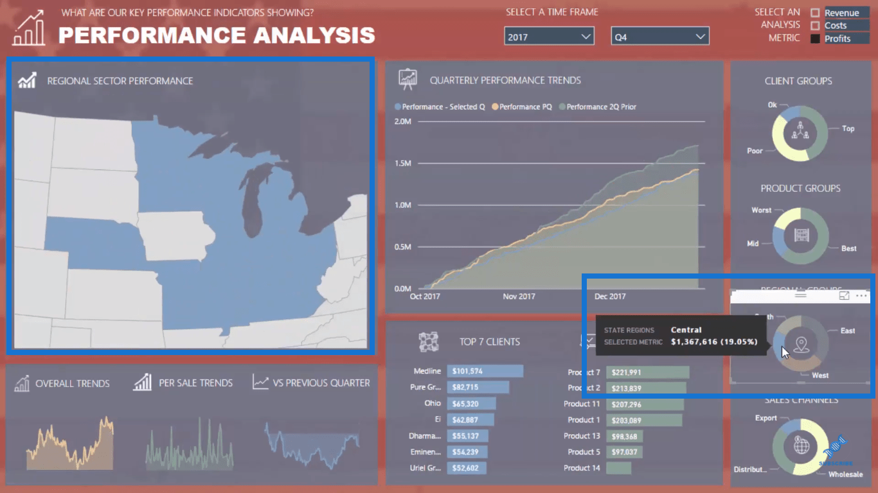Click the Export label of Sales Channels donut
The image size is (878, 493).
click(x=766, y=418)
